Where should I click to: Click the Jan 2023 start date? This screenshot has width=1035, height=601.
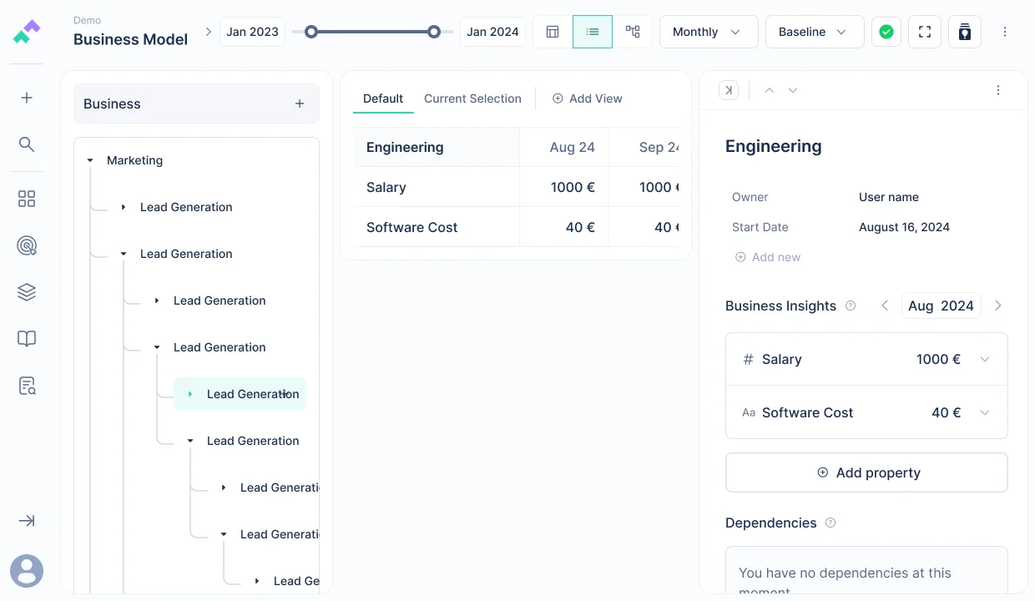coord(252,32)
